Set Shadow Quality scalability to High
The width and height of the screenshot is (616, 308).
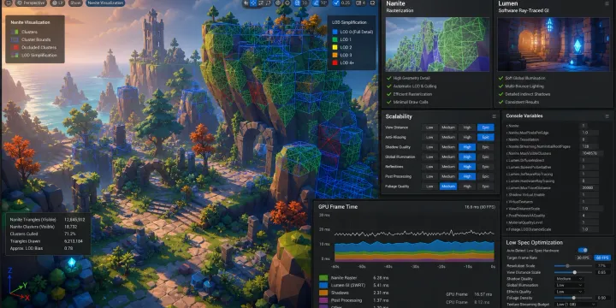coord(467,147)
